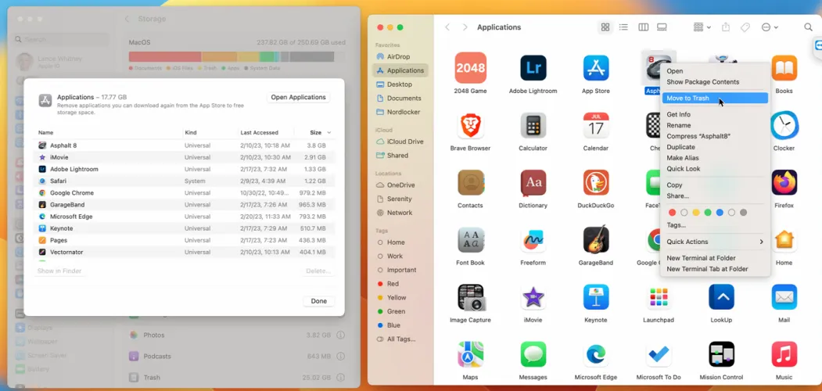
Task: Open the Brave Browser app icon
Action: (470, 126)
